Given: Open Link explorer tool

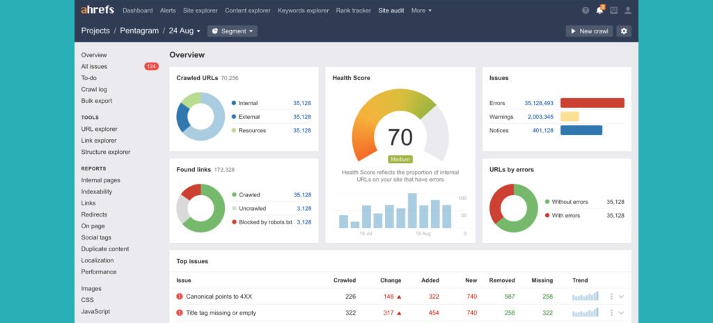Looking at the screenshot, I should 99,141.
